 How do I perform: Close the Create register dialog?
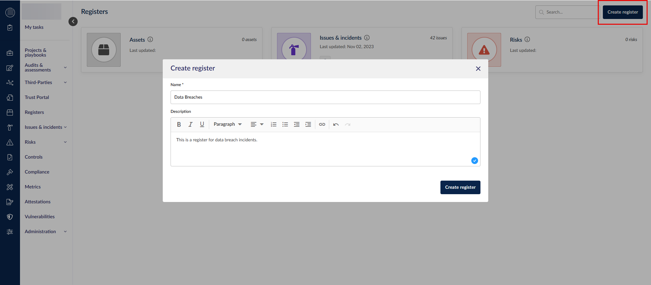(478, 69)
